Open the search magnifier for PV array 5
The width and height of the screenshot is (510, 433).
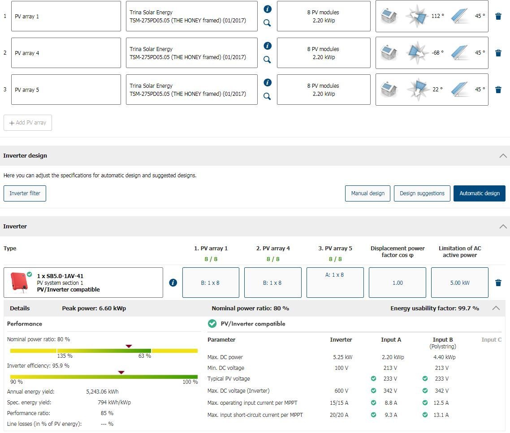(x=268, y=96)
